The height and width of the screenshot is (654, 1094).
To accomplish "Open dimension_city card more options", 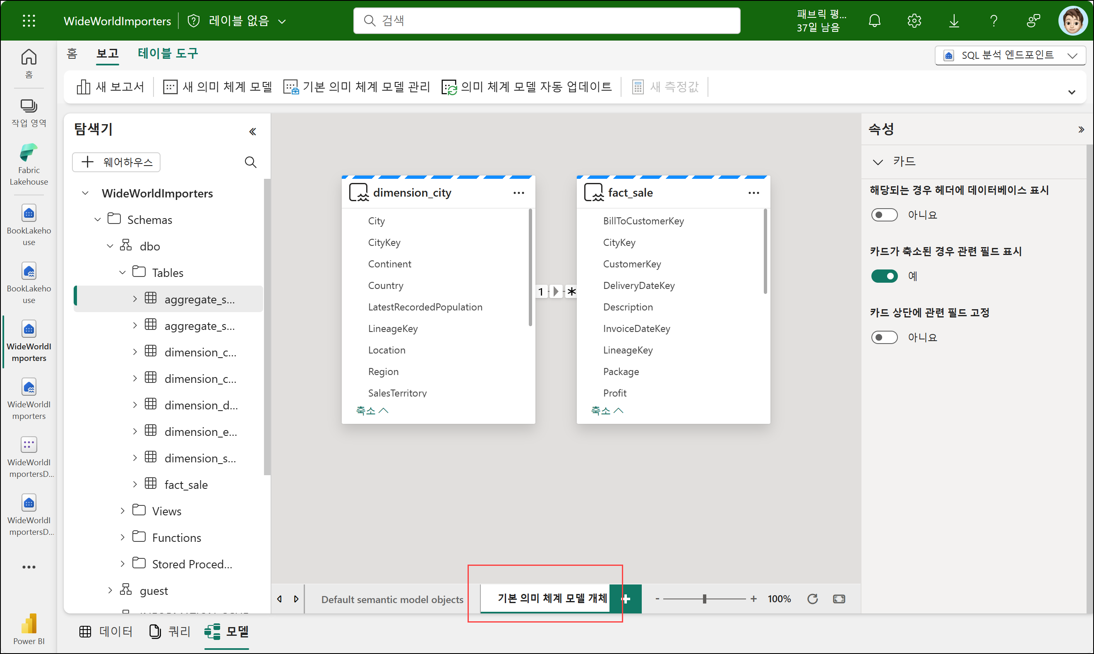I will [518, 193].
